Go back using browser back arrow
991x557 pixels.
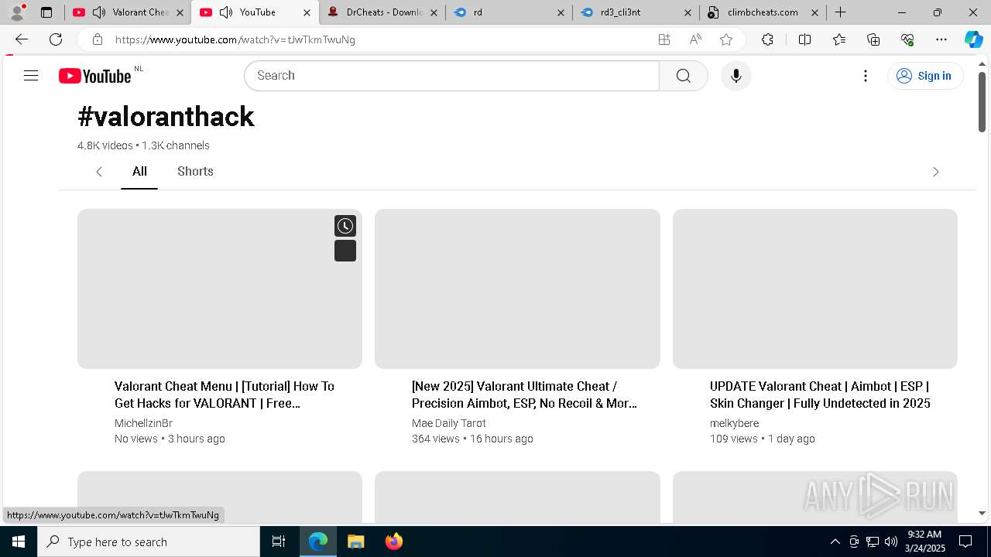click(x=22, y=39)
